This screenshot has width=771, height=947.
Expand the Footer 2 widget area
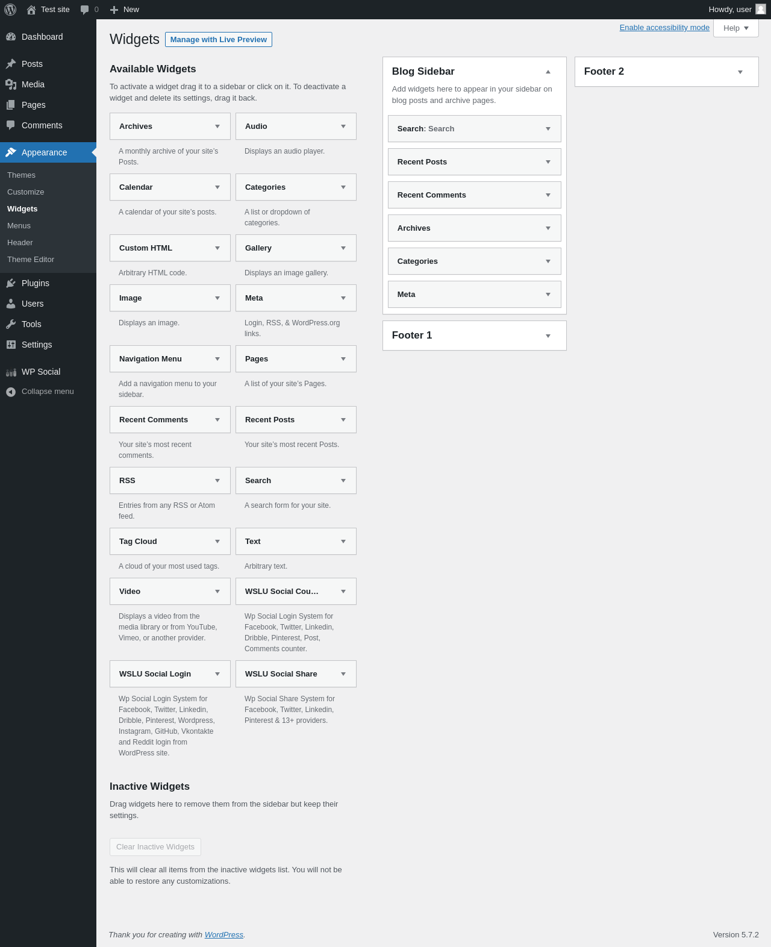pyautogui.click(x=740, y=72)
